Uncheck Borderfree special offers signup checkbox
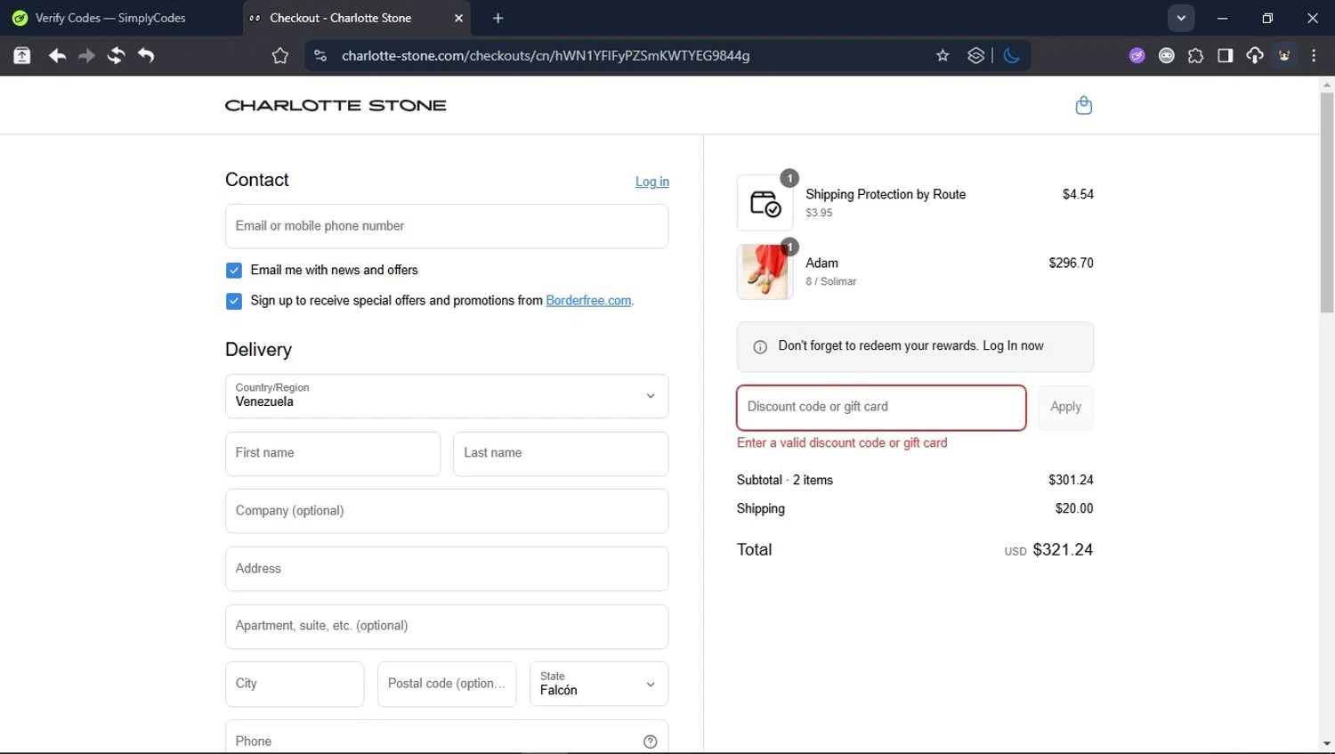The width and height of the screenshot is (1335, 754). [233, 301]
